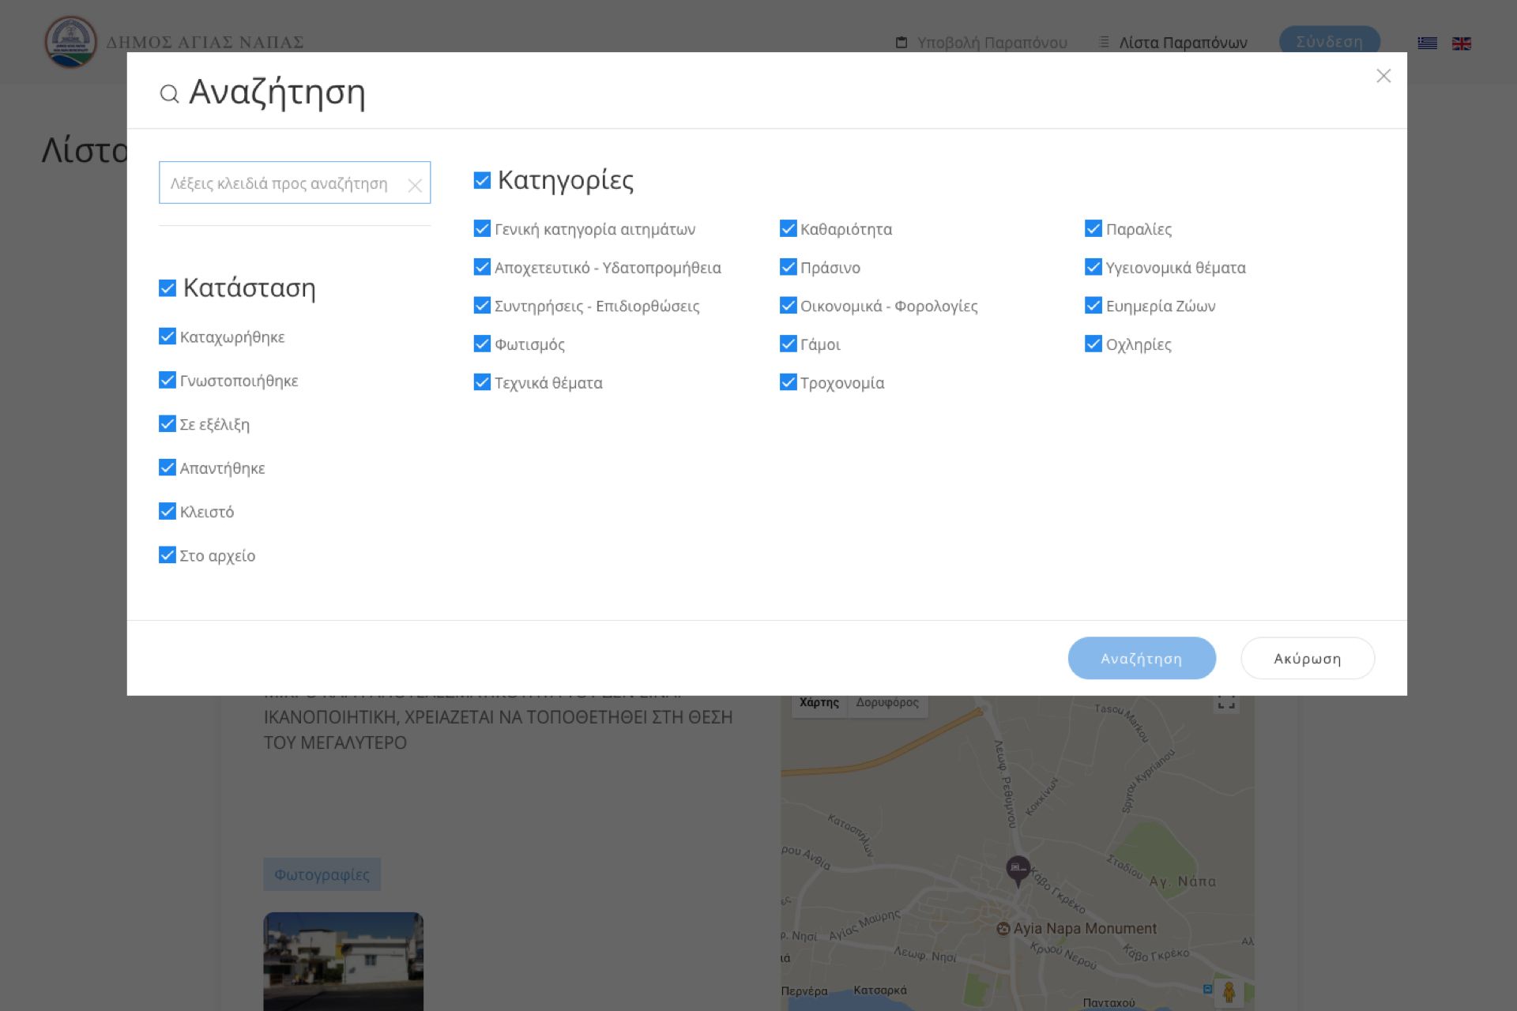1517x1011 pixels.
Task: Toggle the Κατάσταση select-all checkbox
Action: (x=168, y=288)
